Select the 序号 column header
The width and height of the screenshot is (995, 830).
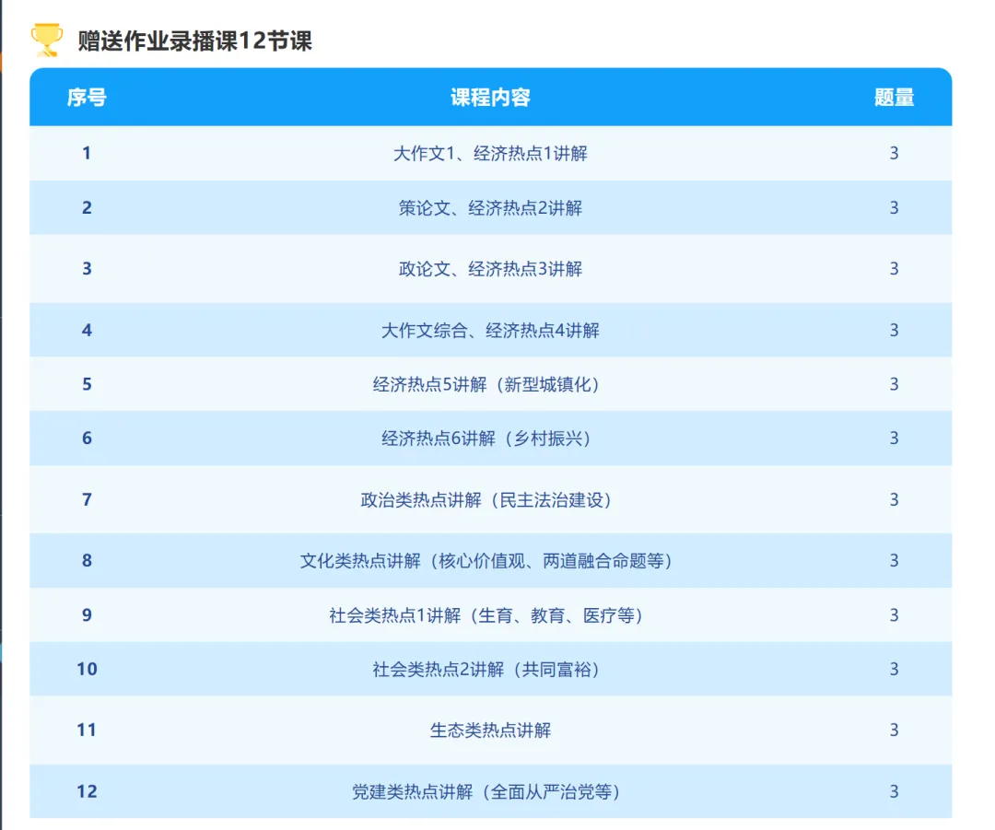click(86, 98)
